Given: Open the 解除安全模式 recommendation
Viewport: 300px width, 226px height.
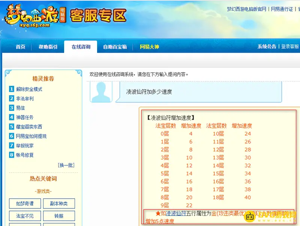Looking at the screenshot, I should tap(29, 89).
